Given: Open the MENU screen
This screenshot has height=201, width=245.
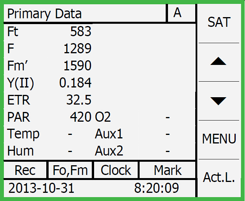Looking at the screenshot, I should (219, 139).
